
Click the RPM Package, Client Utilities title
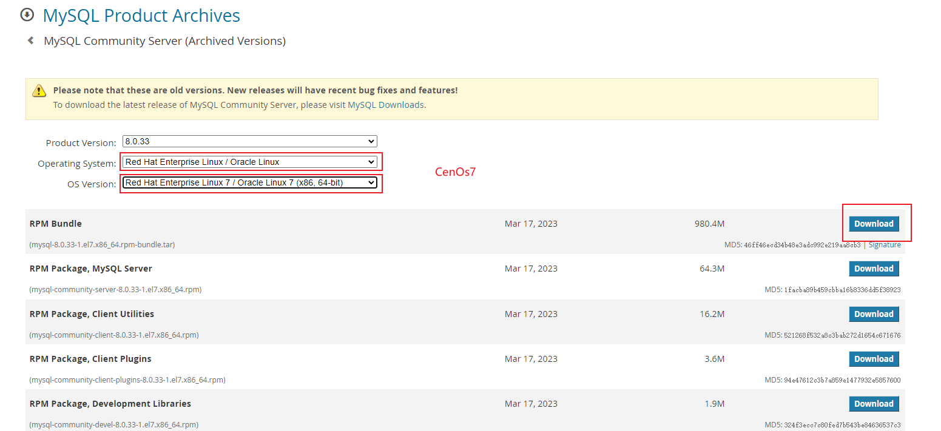(x=92, y=314)
